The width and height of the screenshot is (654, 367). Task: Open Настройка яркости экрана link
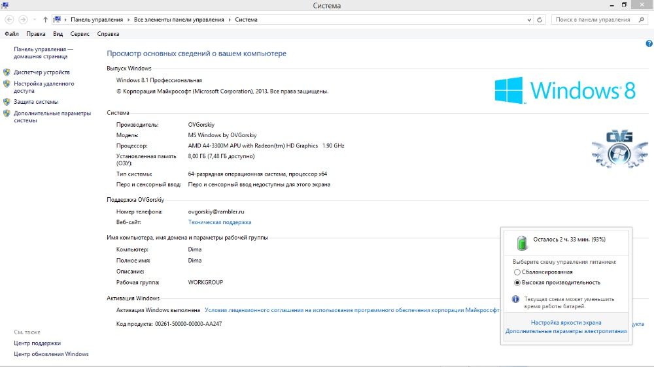tap(566, 323)
